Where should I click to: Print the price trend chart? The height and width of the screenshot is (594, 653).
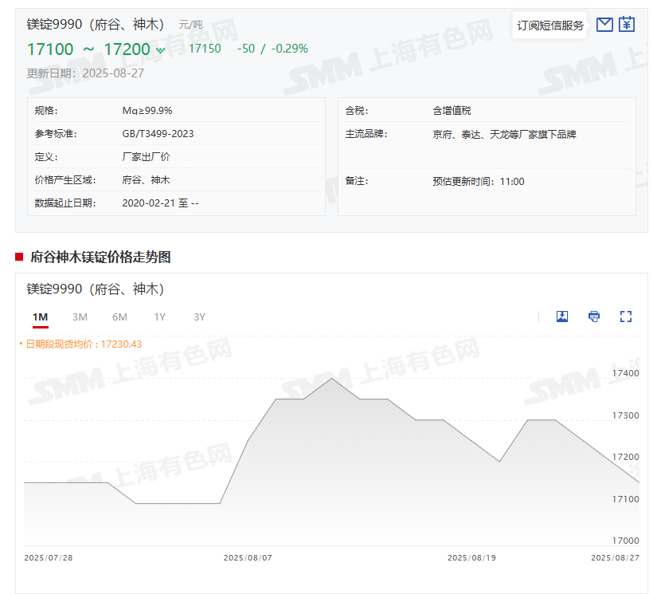coord(594,317)
